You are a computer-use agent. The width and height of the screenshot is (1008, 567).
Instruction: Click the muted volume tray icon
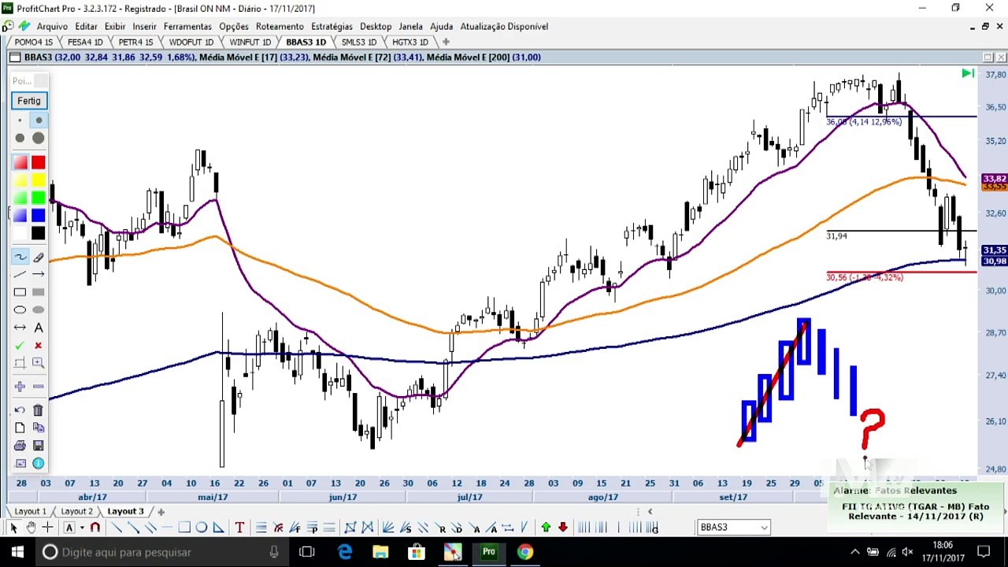pyautogui.click(x=907, y=552)
